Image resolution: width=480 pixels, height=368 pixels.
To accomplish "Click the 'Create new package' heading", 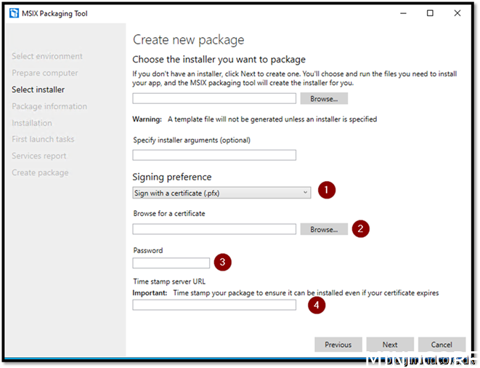I will tap(189, 40).
